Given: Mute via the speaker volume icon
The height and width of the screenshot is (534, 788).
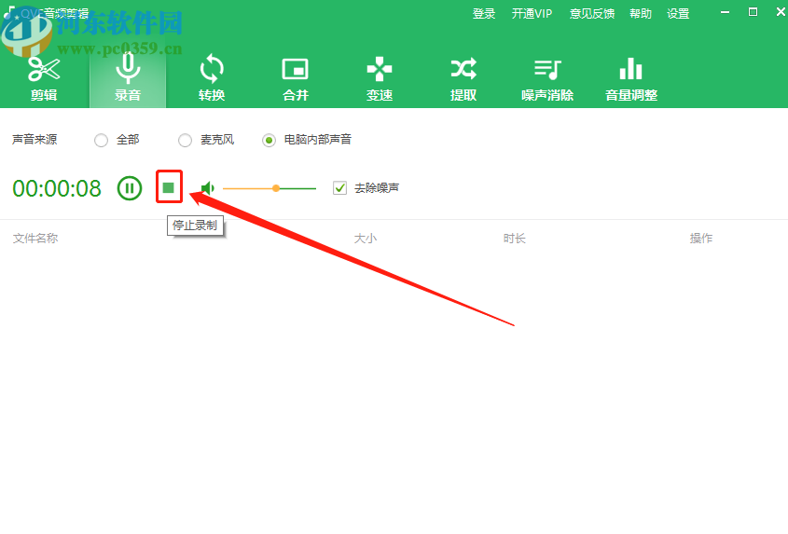Looking at the screenshot, I should click(x=208, y=188).
